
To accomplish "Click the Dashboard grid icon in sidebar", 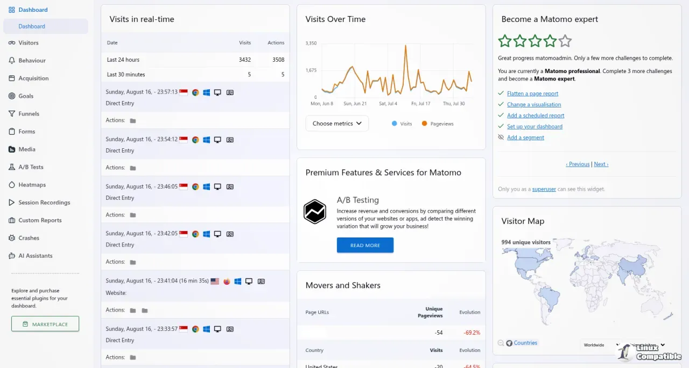I will (12, 10).
